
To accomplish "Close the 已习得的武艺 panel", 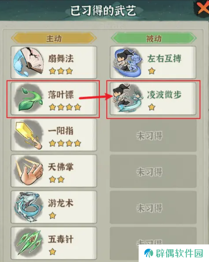I will [x=203, y=7].
